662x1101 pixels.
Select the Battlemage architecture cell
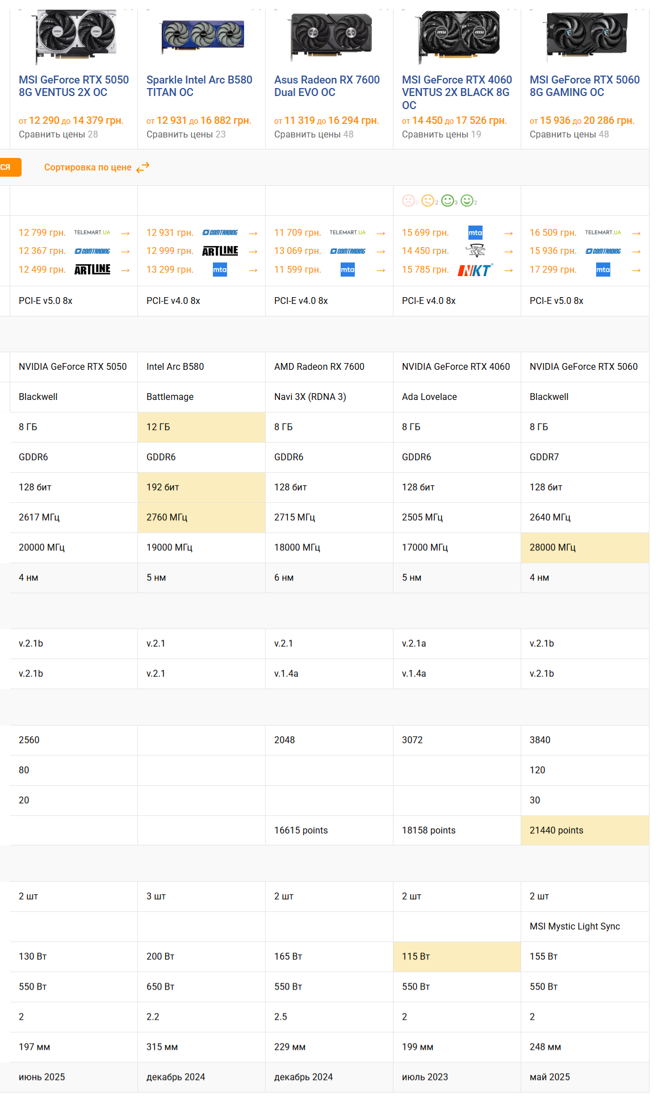[x=202, y=397]
